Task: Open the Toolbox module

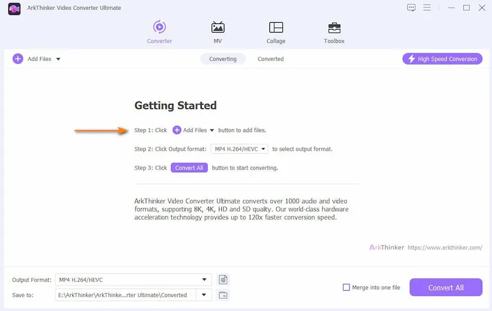Action: (x=334, y=32)
